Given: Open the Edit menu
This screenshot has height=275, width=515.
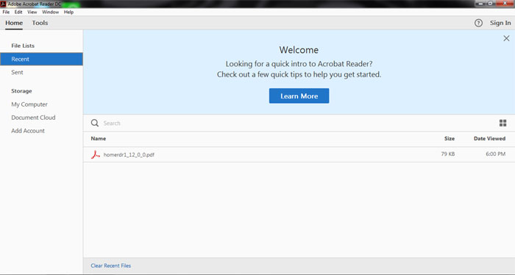Looking at the screenshot, I should pos(18,12).
